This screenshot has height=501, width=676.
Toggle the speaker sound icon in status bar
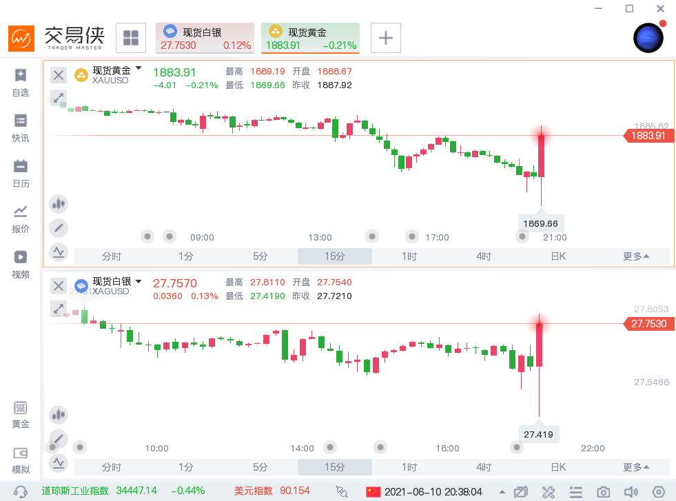tap(631, 491)
